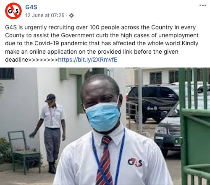This screenshot has width=210, height=185.
Task: Open the G4S page profile picture
Action: tap(13, 11)
